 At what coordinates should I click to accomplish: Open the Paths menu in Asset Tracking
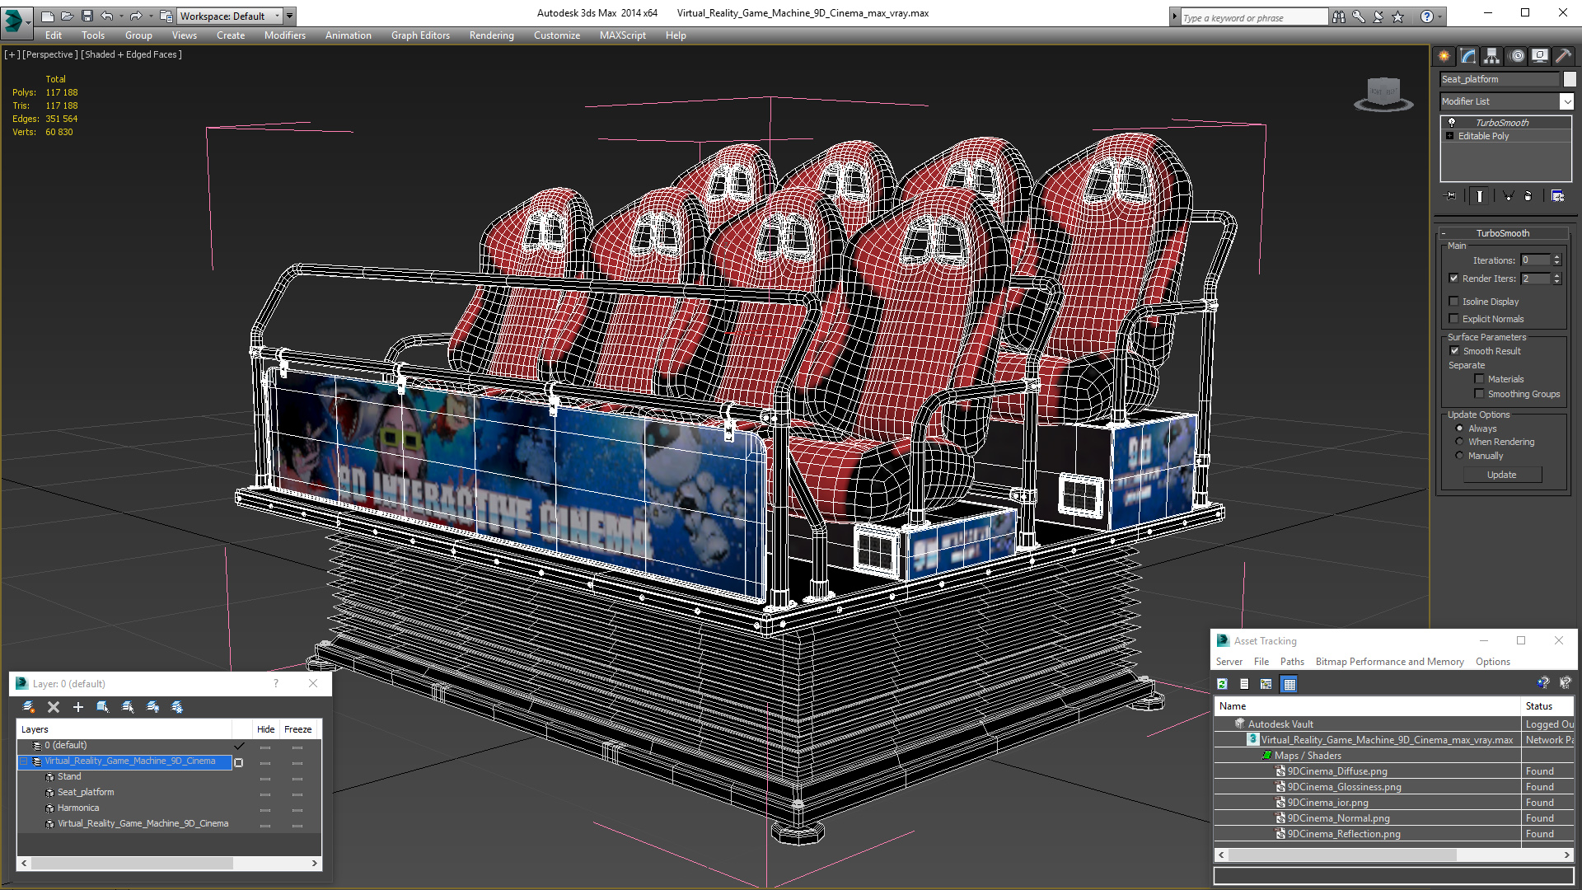tap(1292, 662)
